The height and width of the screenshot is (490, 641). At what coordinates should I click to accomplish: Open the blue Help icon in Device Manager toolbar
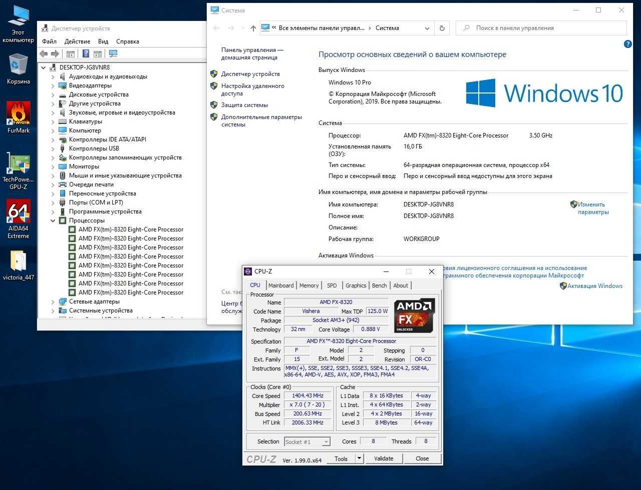pyautogui.click(x=86, y=53)
